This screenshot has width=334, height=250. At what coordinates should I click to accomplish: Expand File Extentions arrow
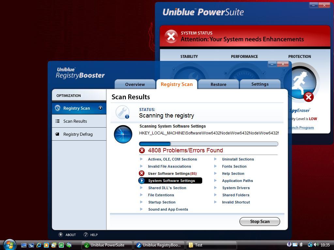click(x=141, y=195)
